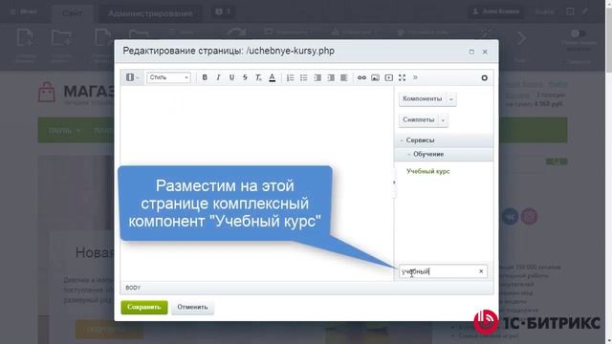Insert a video into the page
Screen dimensions: 612x344
click(389, 77)
